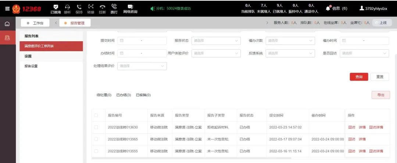Image resolution: width=397 pixels, height=163 pixels.
Task: Click the green speaker extension icon
Action: point(153,8)
